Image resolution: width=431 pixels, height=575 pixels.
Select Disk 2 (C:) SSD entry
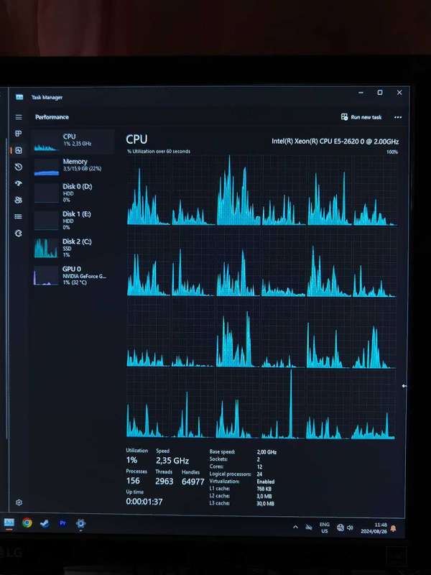pyautogui.click(x=73, y=248)
